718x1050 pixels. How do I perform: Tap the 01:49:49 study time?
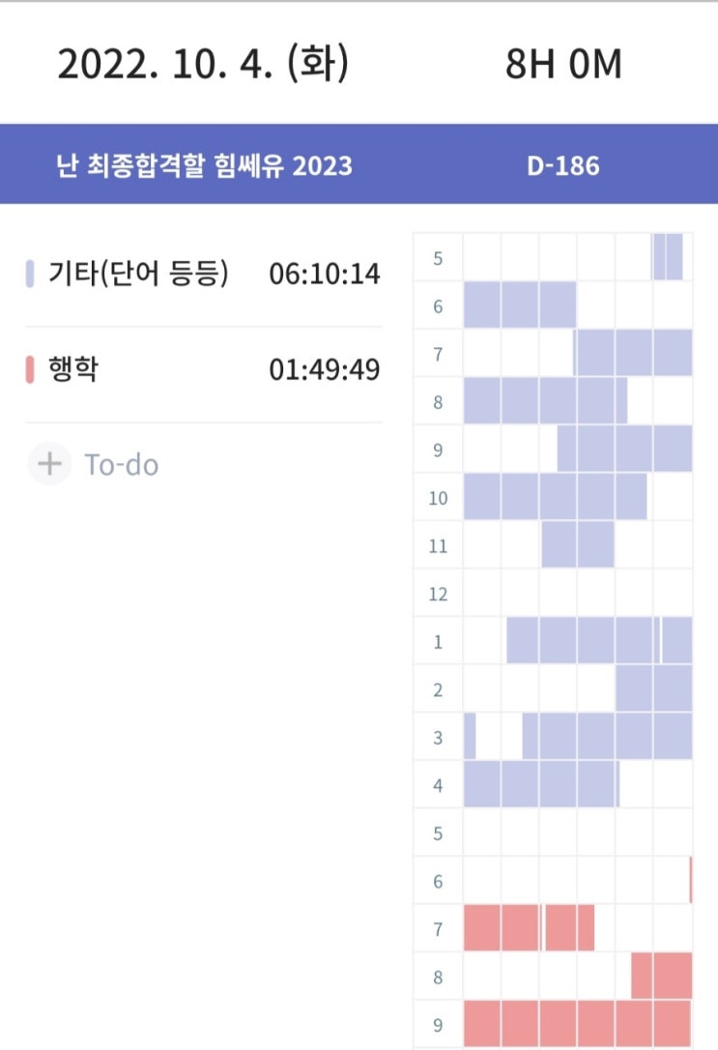tap(325, 369)
